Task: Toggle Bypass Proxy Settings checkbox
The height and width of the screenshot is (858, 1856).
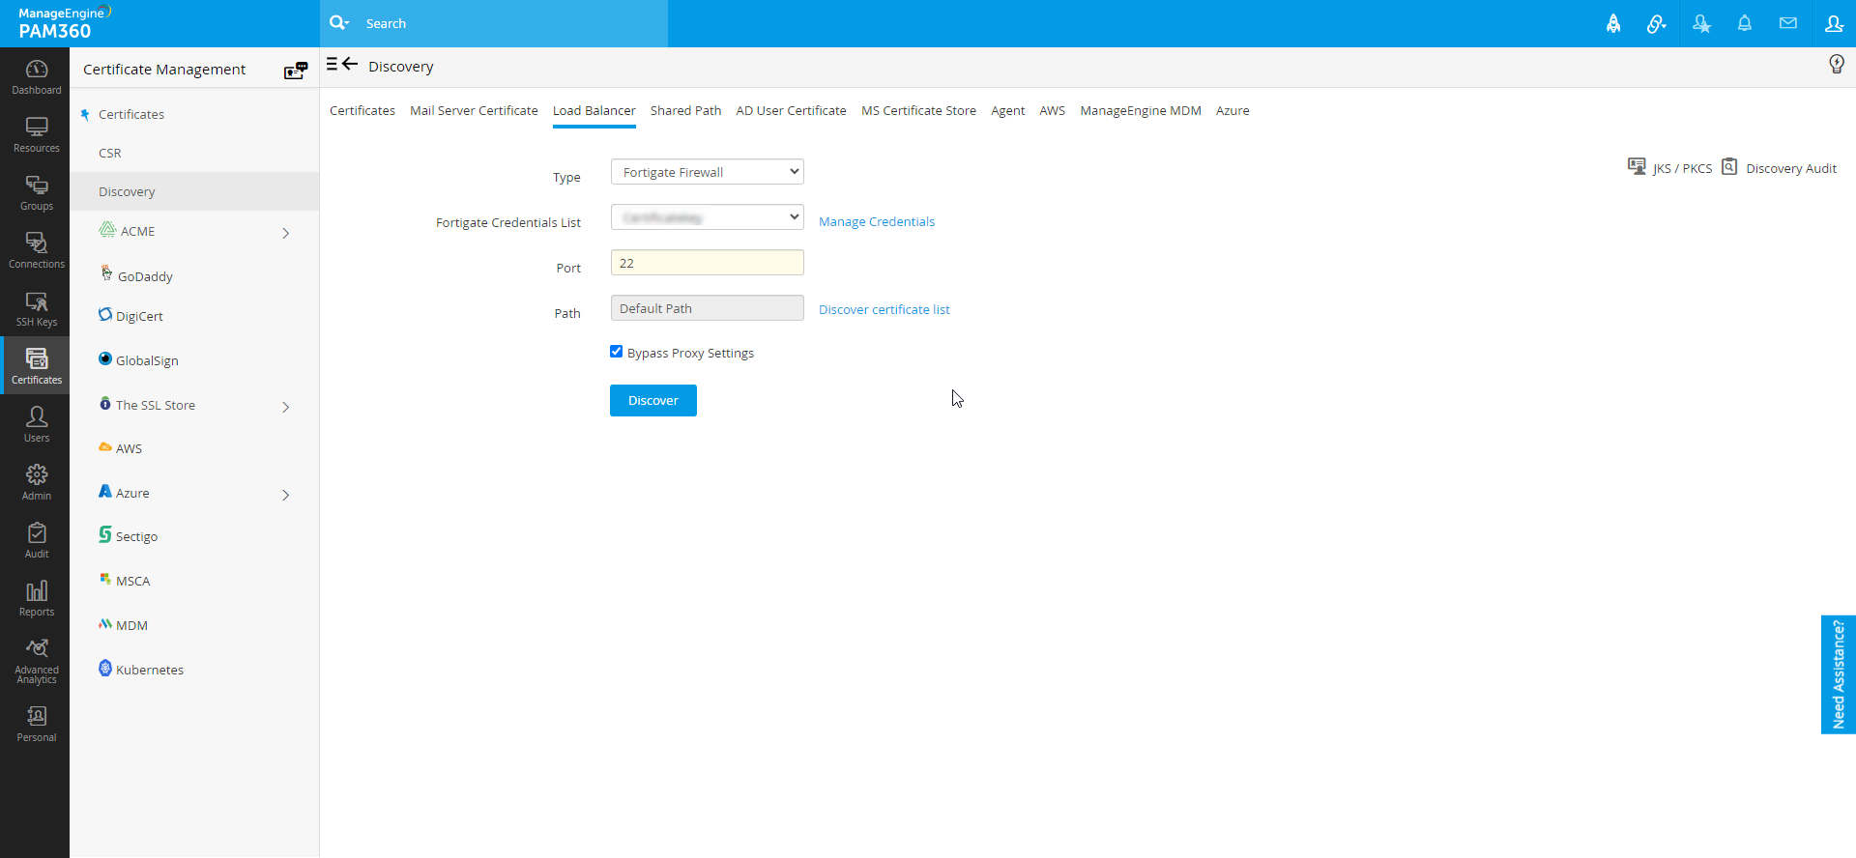Action: click(x=617, y=352)
